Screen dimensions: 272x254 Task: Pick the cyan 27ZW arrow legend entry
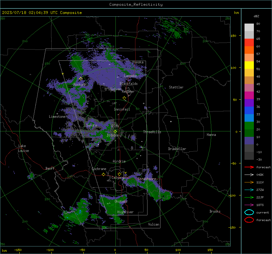(x=249, y=190)
